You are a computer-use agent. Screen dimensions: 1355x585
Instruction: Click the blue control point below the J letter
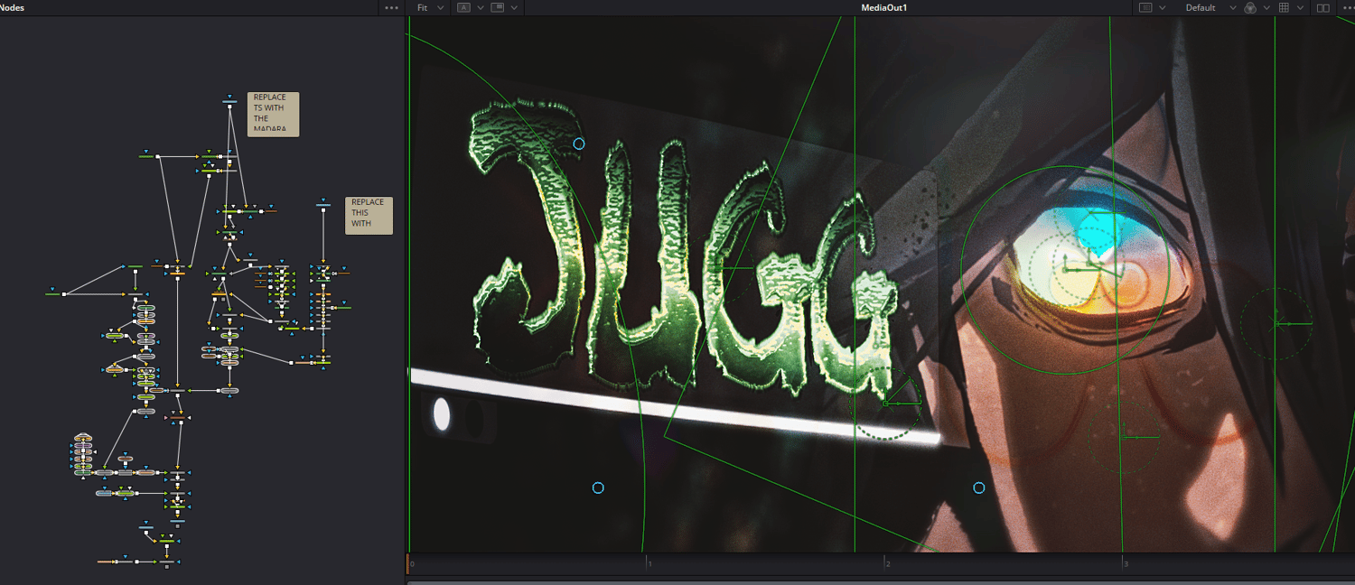[x=598, y=487]
